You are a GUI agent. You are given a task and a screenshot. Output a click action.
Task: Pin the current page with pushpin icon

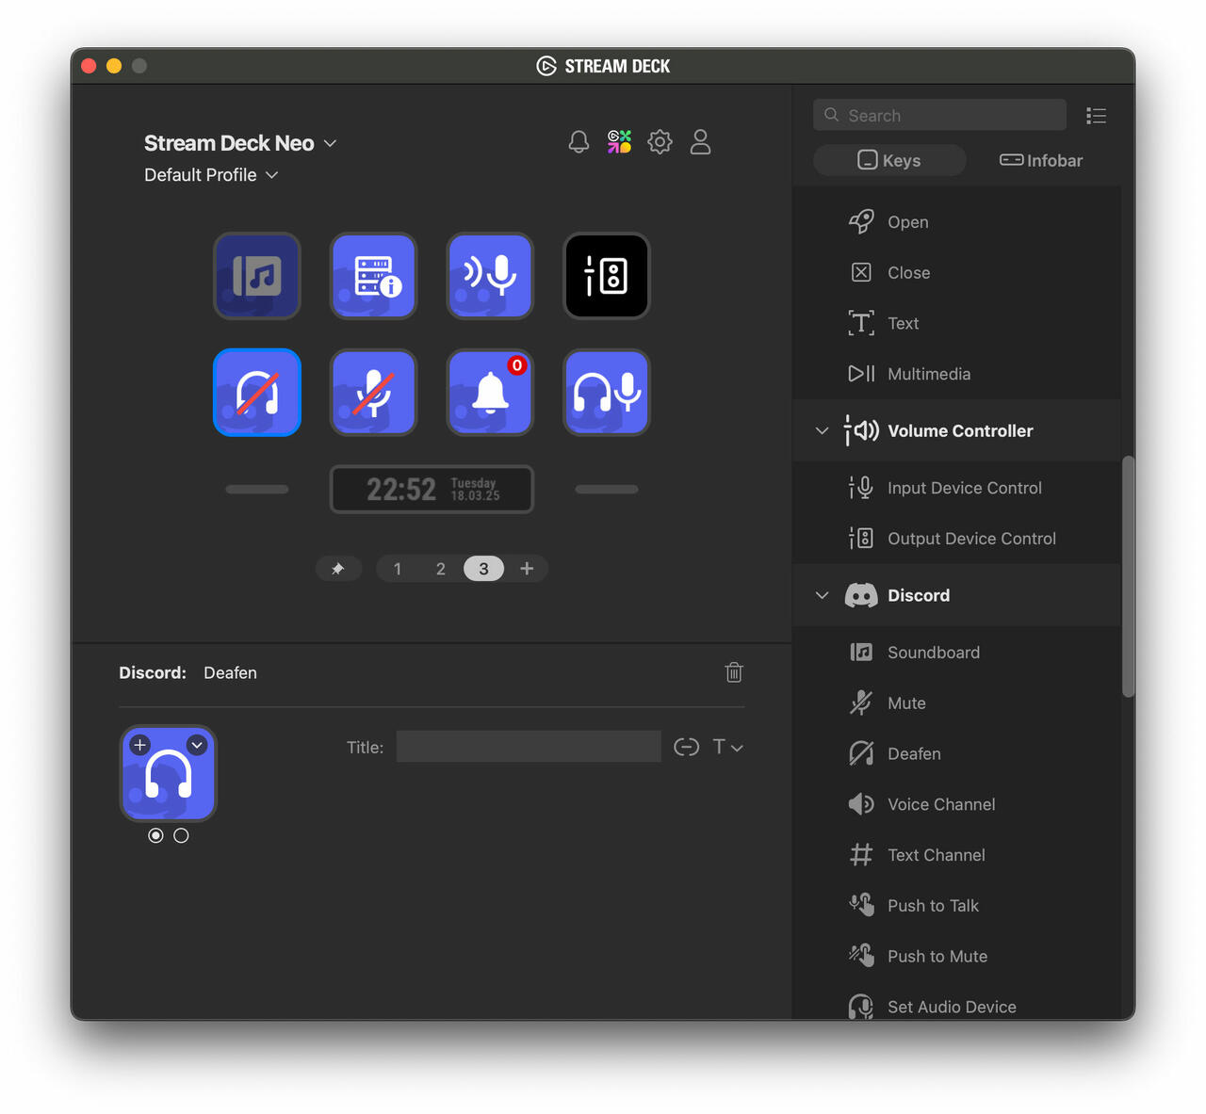pos(338,569)
